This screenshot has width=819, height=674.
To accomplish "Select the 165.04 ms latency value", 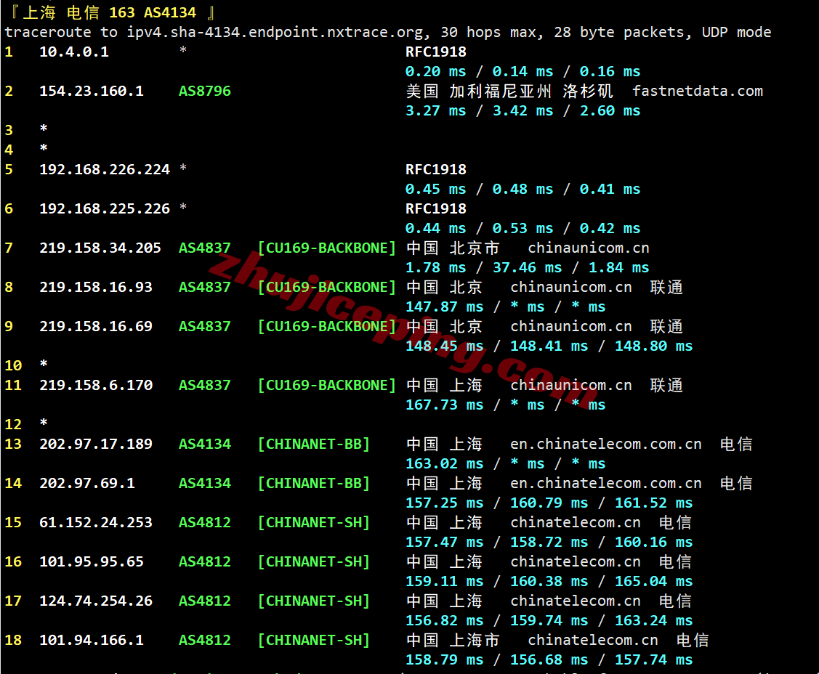I will [x=653, y=581].
